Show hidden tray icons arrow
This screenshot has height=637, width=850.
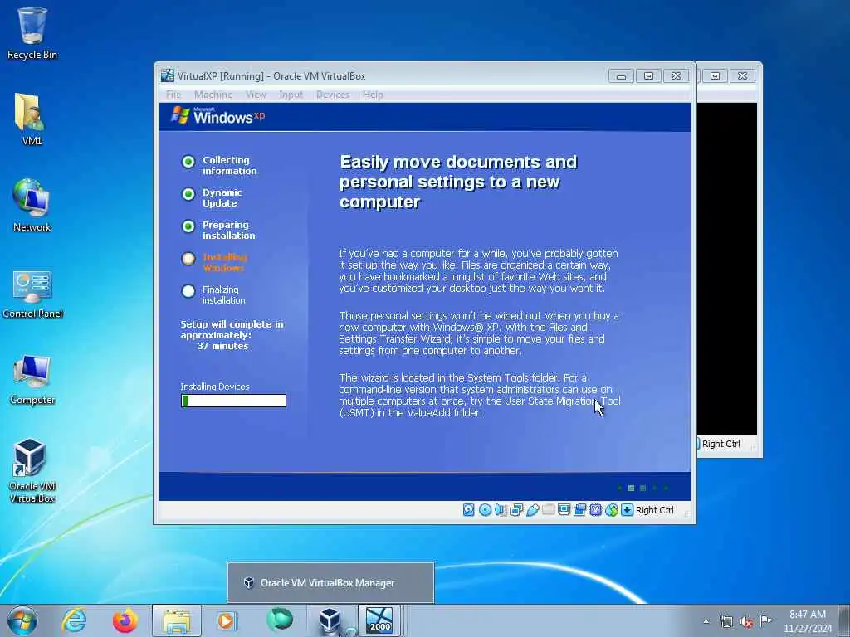tap(706, 621)
